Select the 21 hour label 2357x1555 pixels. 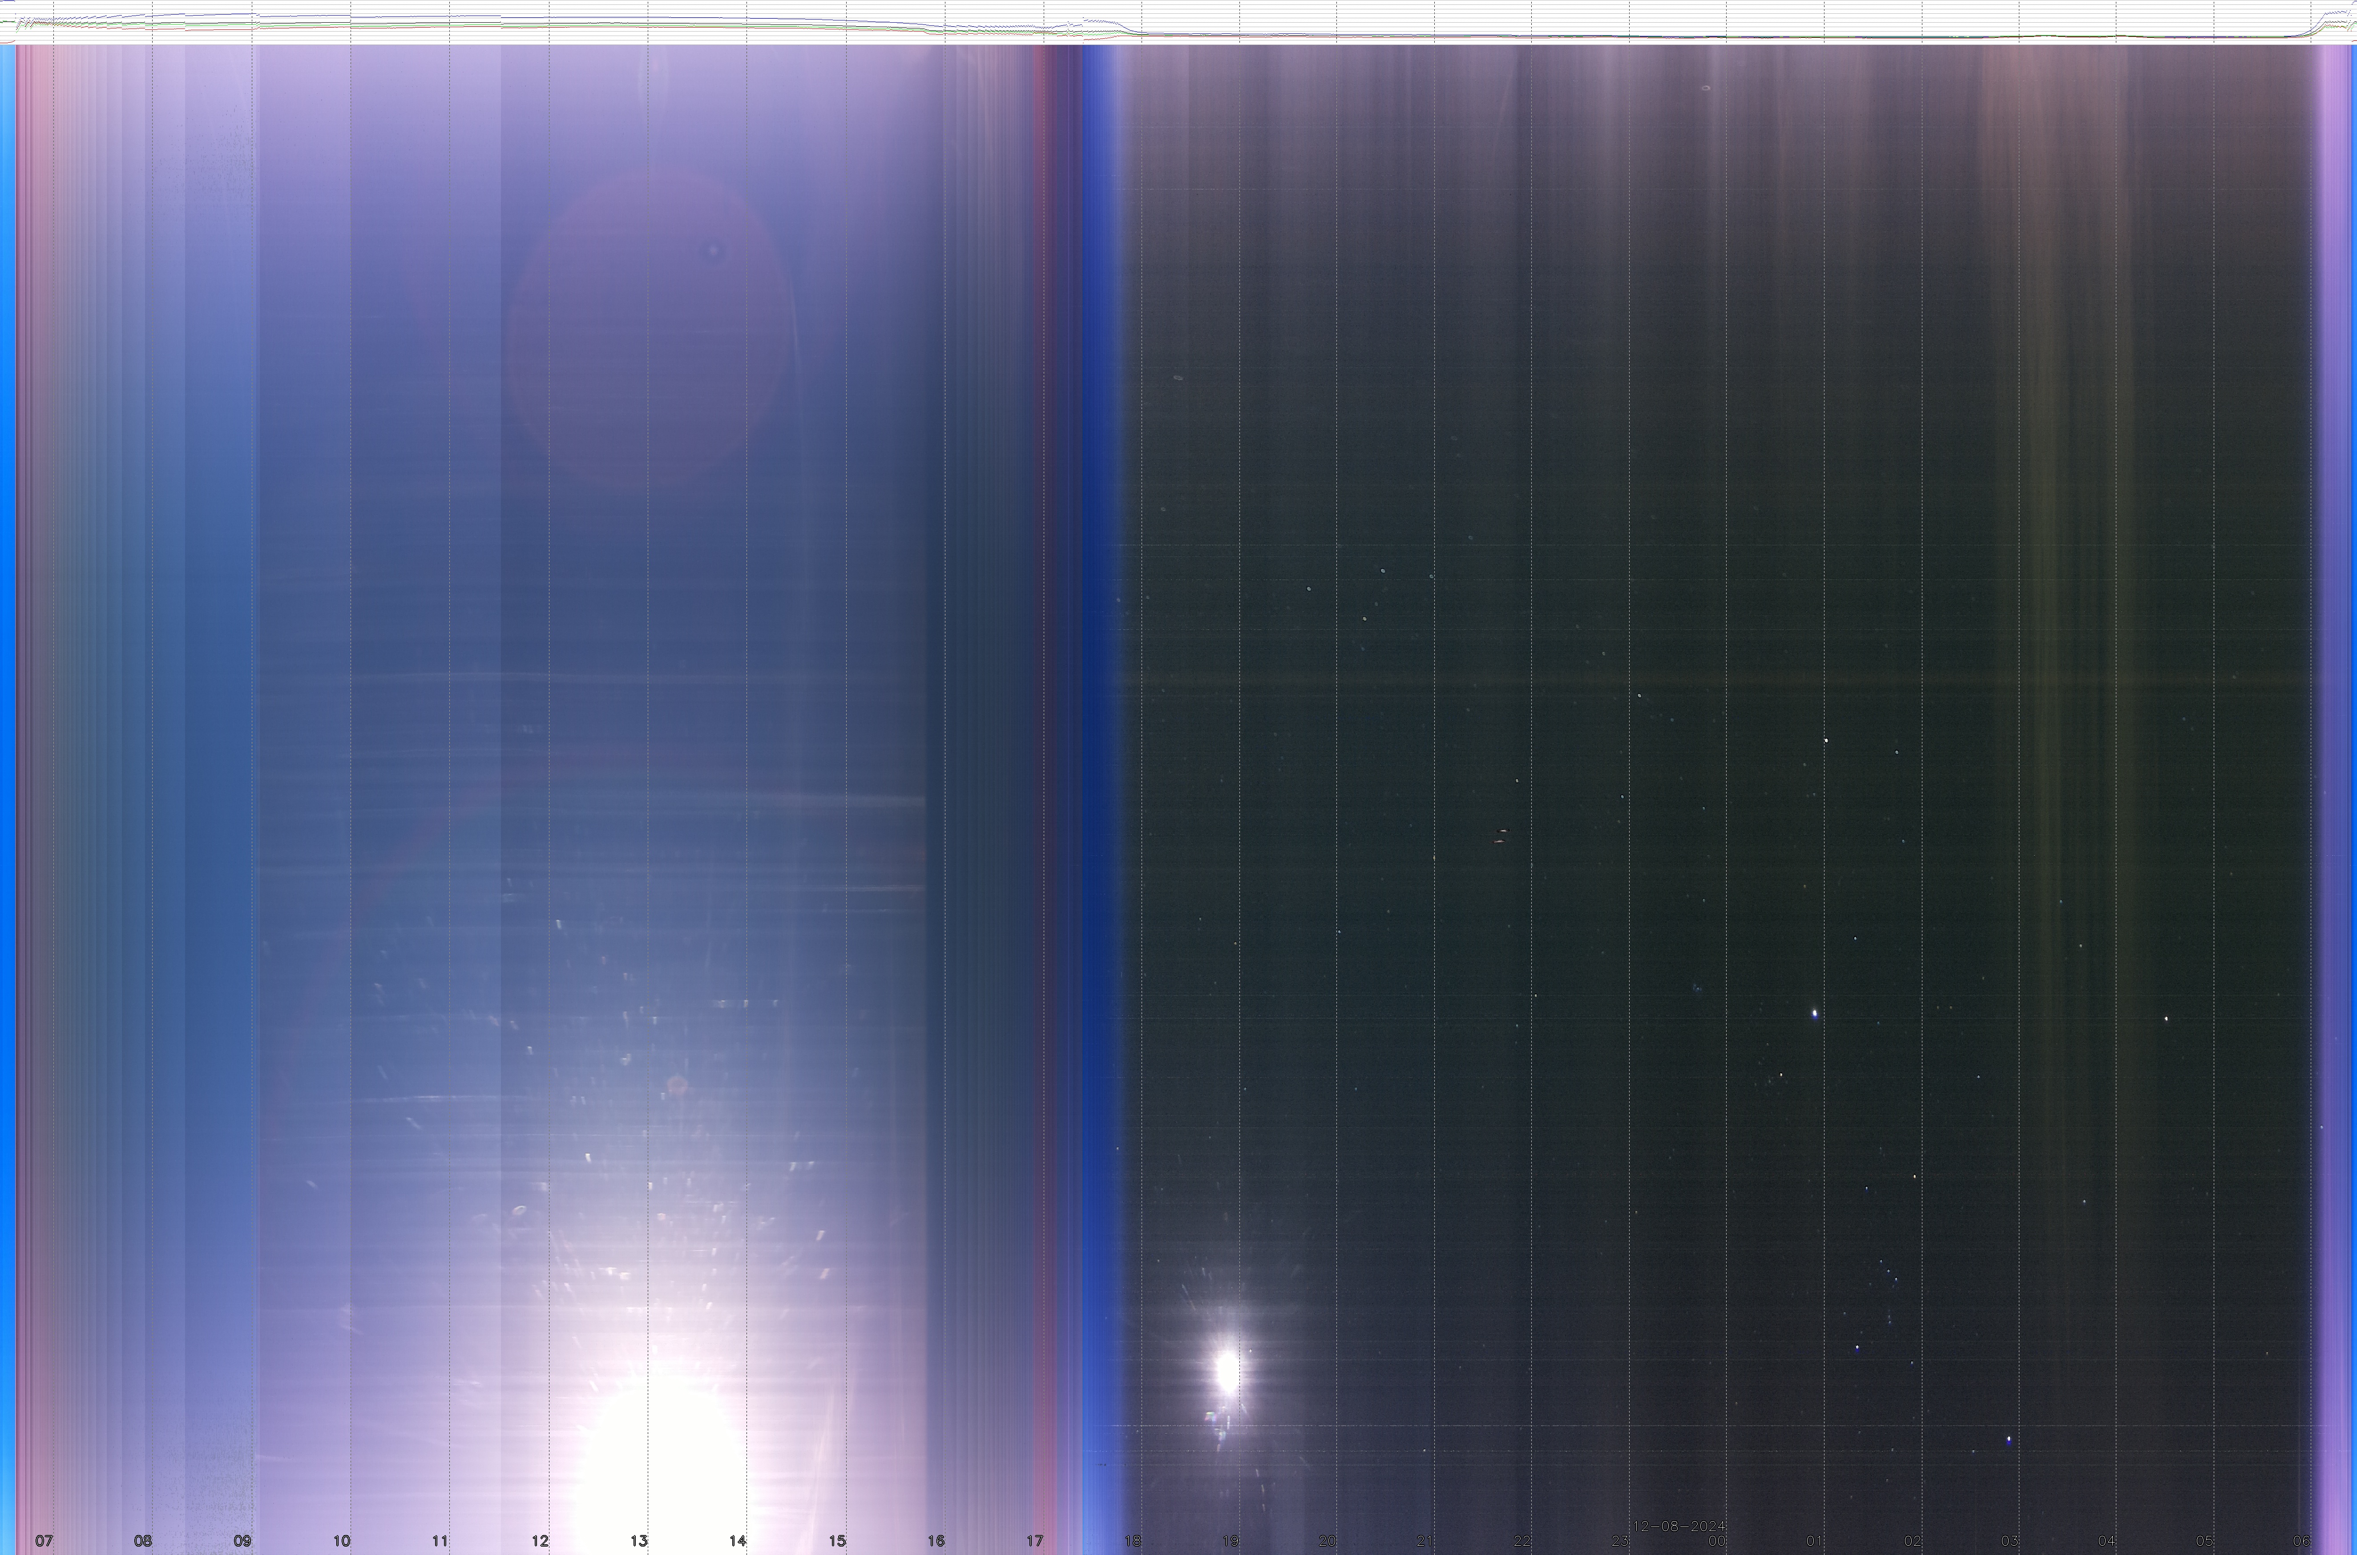point(1425,1541)
